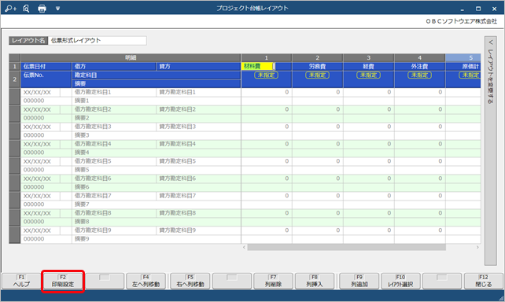Click the 勘定科目 header cell

pos(157,75)
